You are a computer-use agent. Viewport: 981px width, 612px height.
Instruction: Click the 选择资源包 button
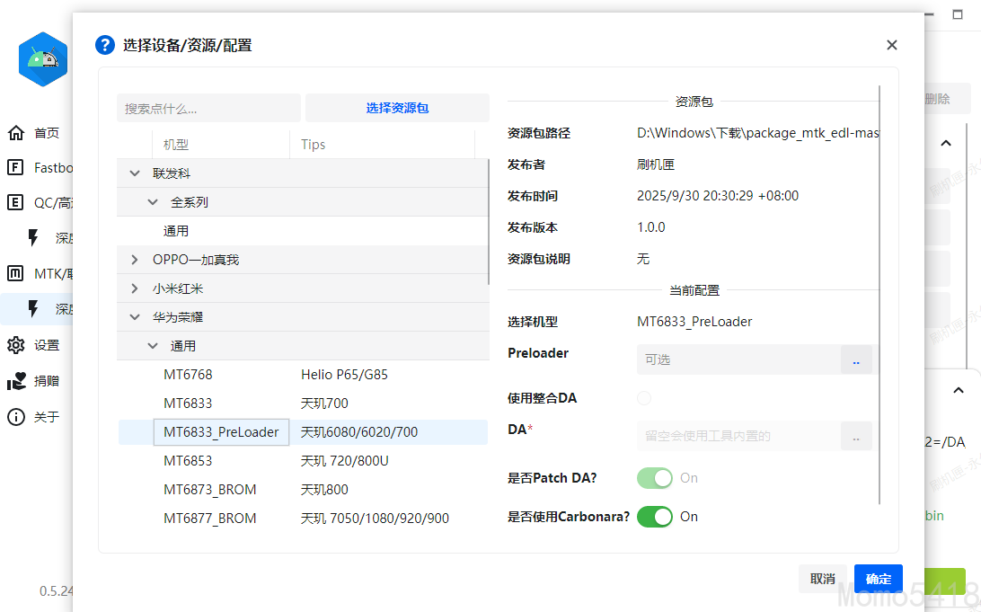click(x=397, y=108)
